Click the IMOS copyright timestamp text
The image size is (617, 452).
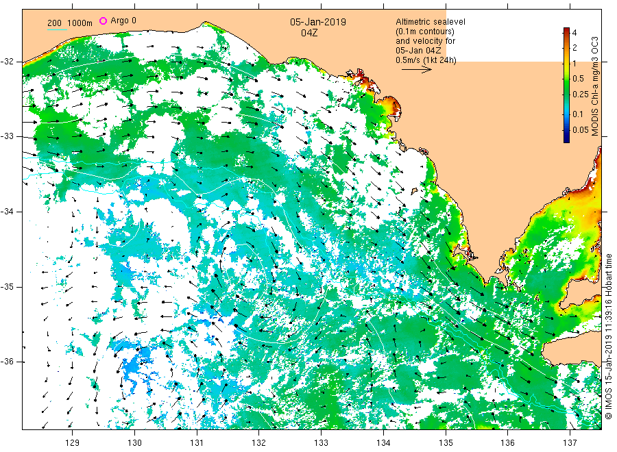coord(609,336)
